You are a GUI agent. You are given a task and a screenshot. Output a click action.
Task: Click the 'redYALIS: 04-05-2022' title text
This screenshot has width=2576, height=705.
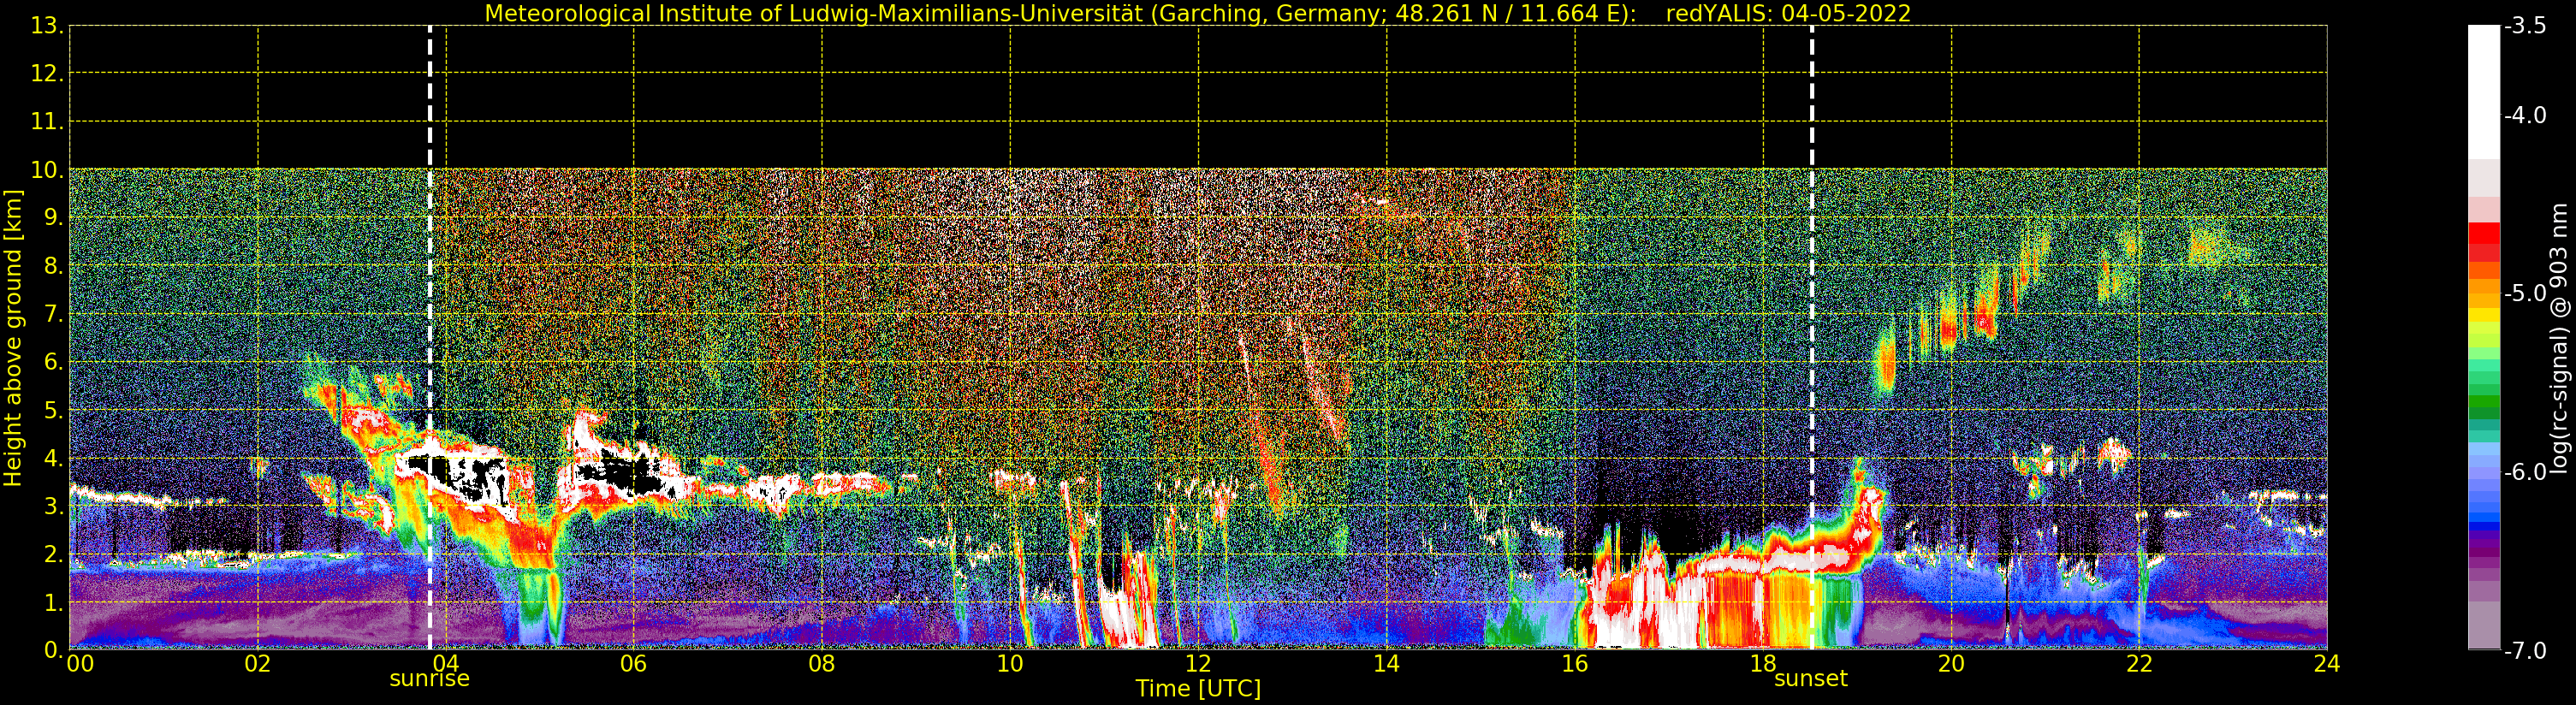coord(1788,13)
